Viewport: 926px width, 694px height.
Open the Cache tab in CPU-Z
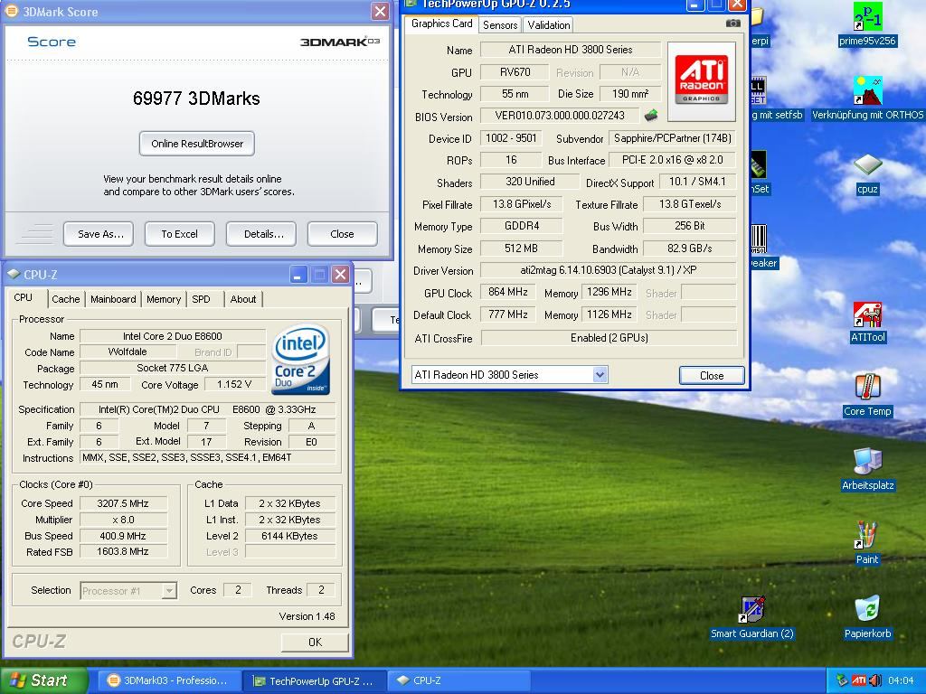[65, 299]
